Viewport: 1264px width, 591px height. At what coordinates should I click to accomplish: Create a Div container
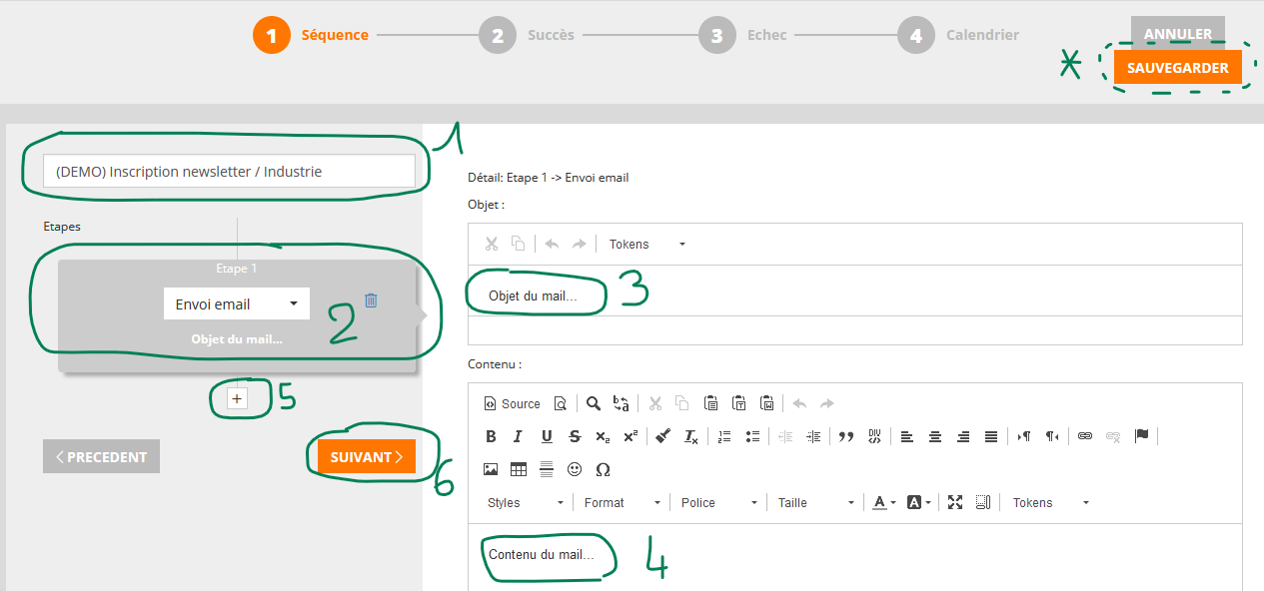point(874,436)
